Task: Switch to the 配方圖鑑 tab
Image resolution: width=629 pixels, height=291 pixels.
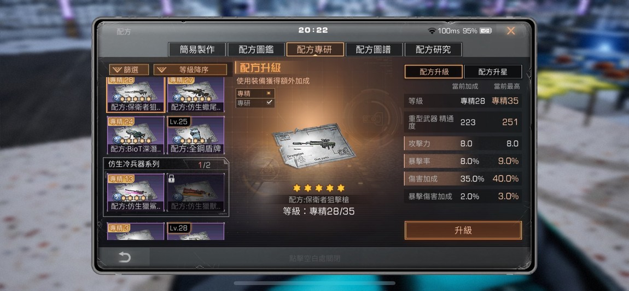Action: point(257,49)
